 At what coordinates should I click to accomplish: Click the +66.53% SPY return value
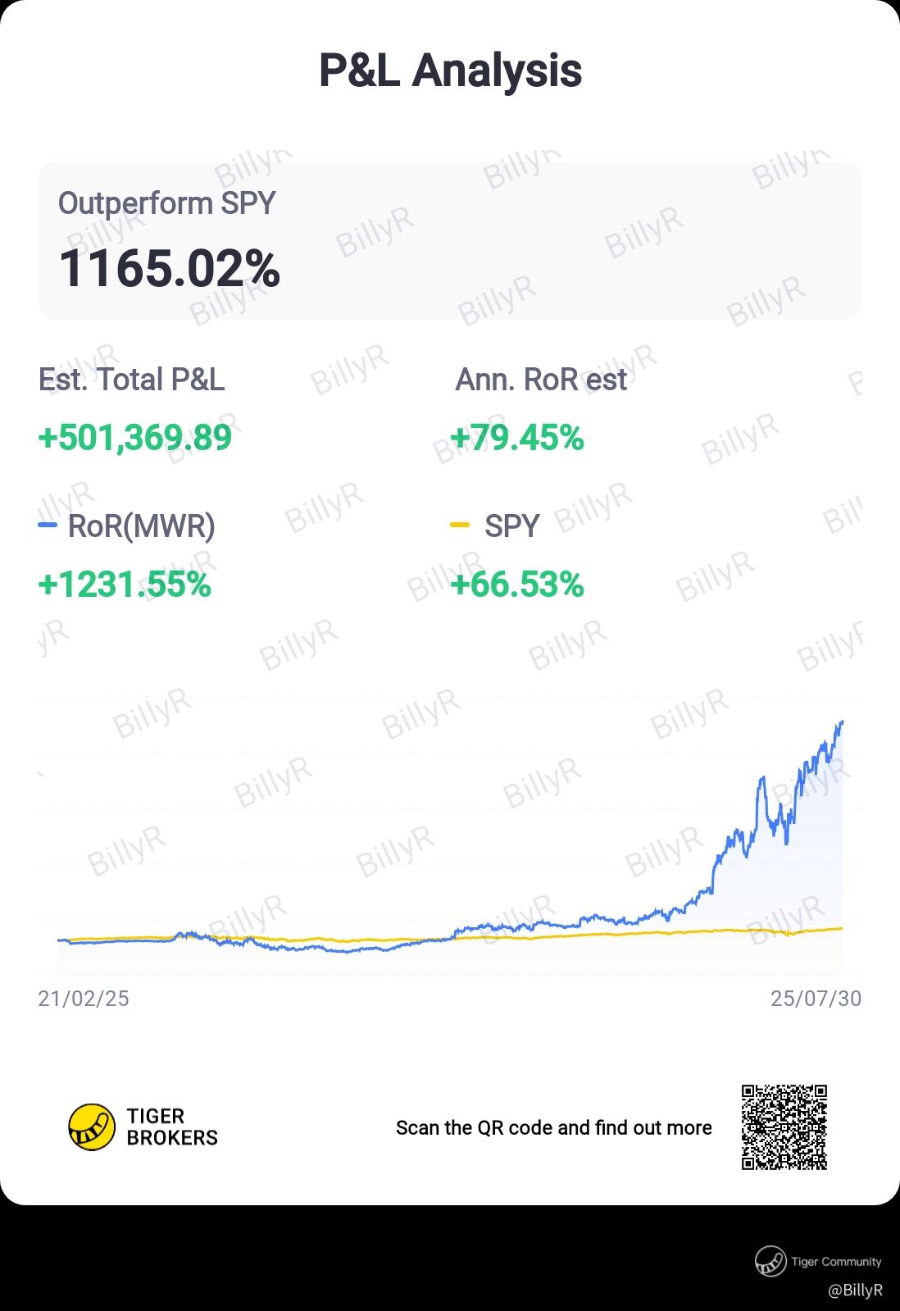point(517,585)
